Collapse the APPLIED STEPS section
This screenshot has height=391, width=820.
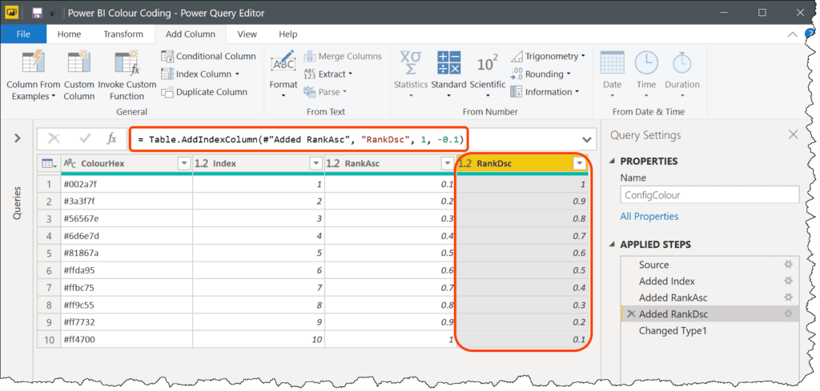coord(613,245)
